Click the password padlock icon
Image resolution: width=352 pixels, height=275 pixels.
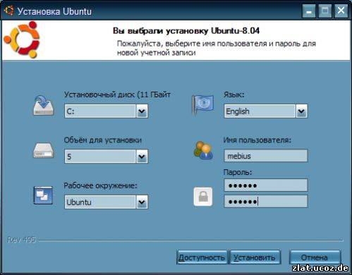point(203,197)
